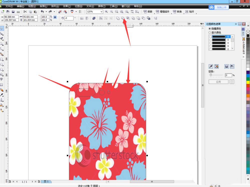250x187 pixels.
Task: Pick the yellow swatch in the color palette
Action: (248, 82)
